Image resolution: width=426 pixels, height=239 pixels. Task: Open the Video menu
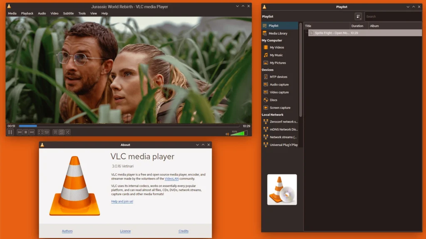coord(54,13)
